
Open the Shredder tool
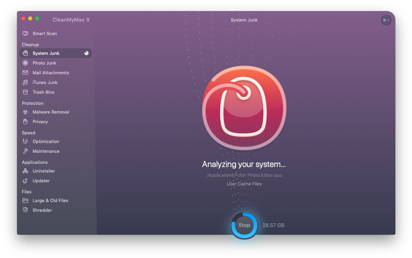point(56,210)
